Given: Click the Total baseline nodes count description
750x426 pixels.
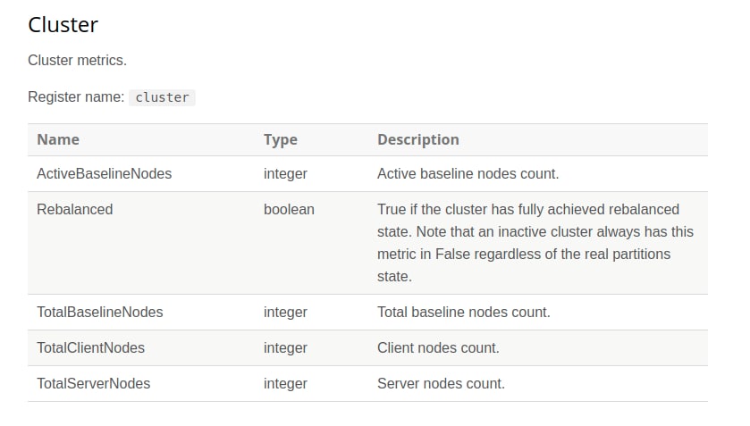Looking at the screenshot, I should (463, 313).
